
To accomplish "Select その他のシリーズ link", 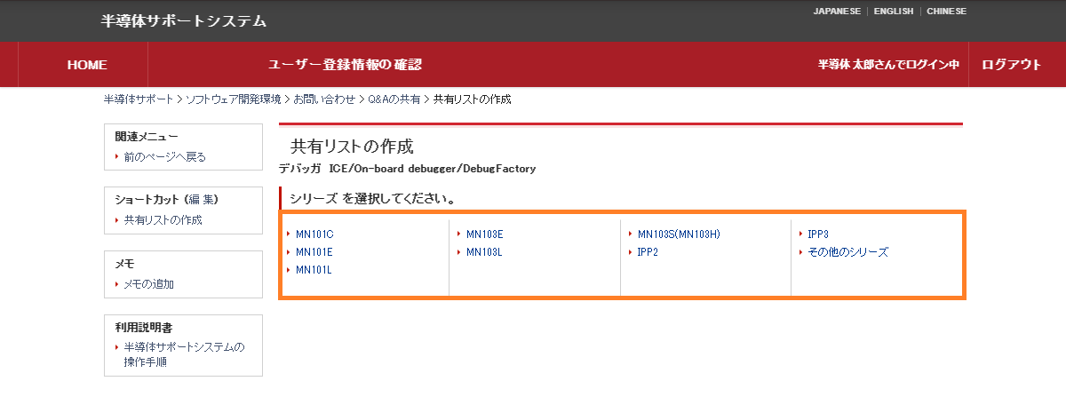I will [847, 252].
